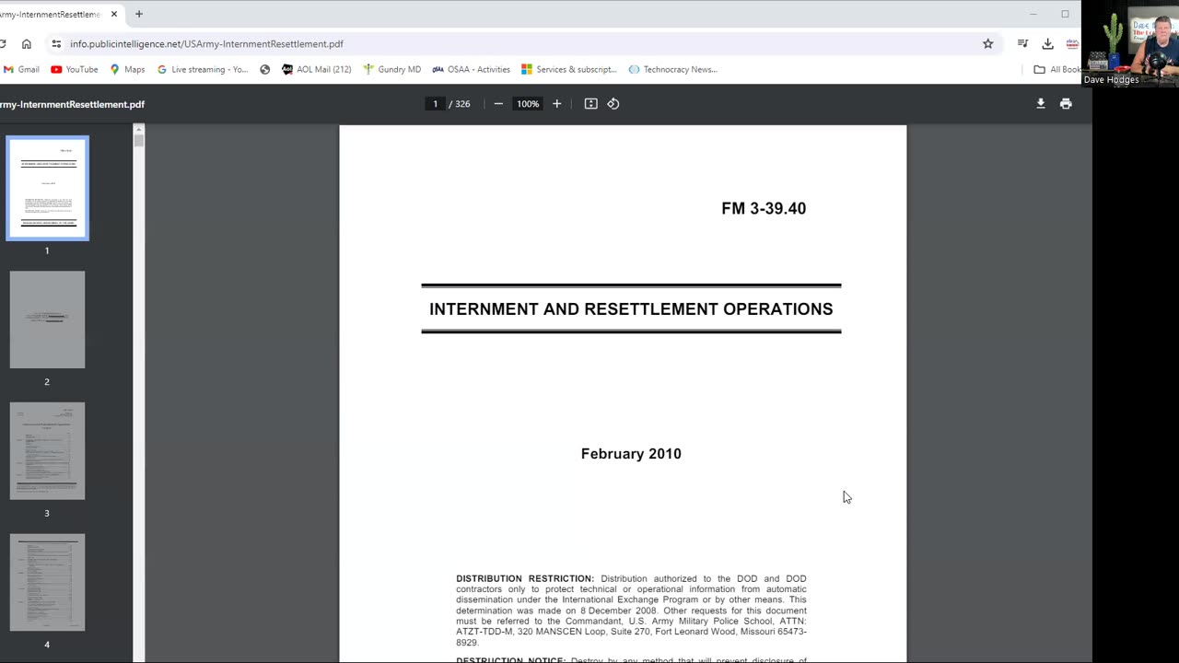Screen dimensions: 1179x663
Task: Select page 1 thumbnail
Action: 47,189
